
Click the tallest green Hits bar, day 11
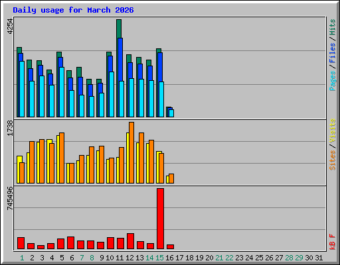click(x=119, y=28)
